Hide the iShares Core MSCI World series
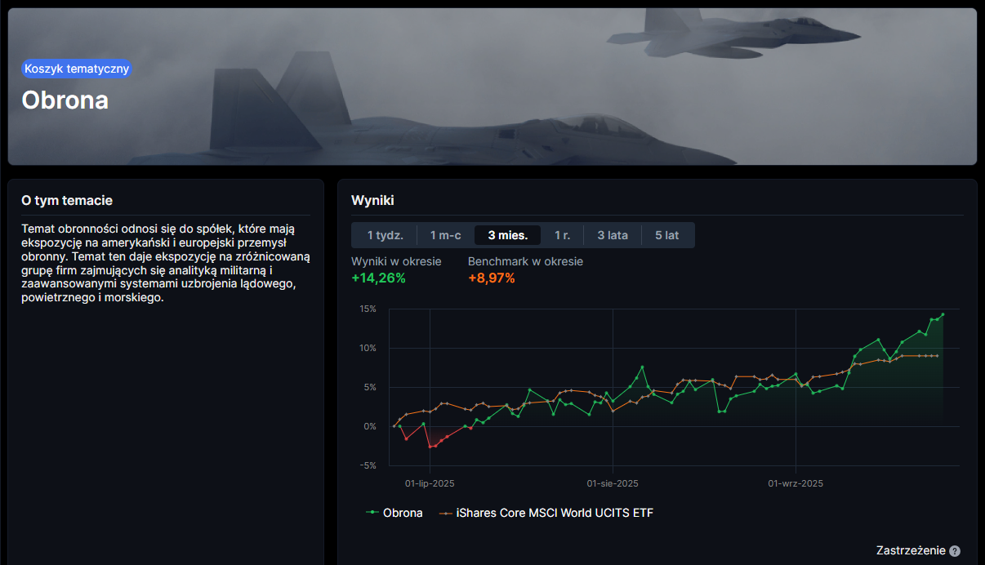 pos(555,513)
